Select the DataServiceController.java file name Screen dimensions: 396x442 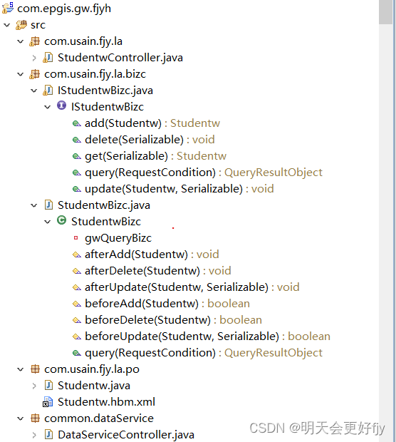126,435
